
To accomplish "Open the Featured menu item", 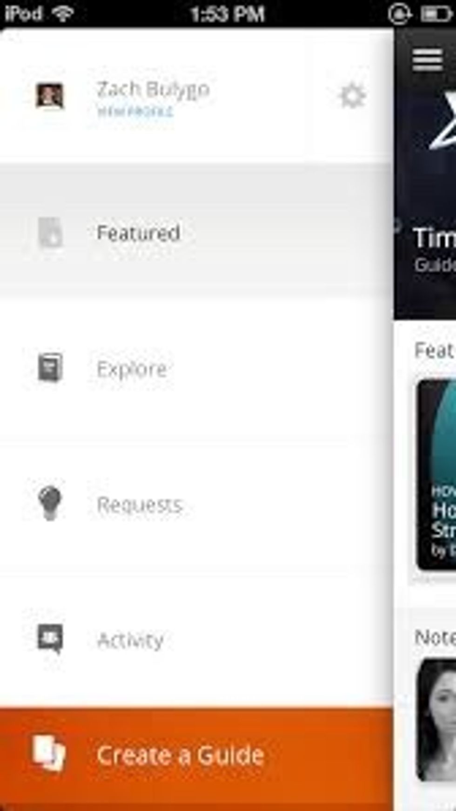I will click(196, 233).
